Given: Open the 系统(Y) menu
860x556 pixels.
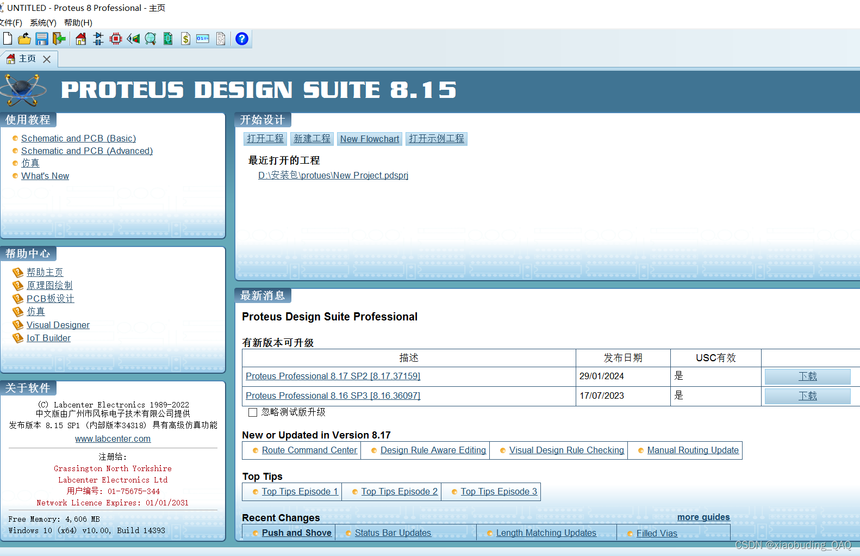Looking at the screenshot, I should point(43,22).
